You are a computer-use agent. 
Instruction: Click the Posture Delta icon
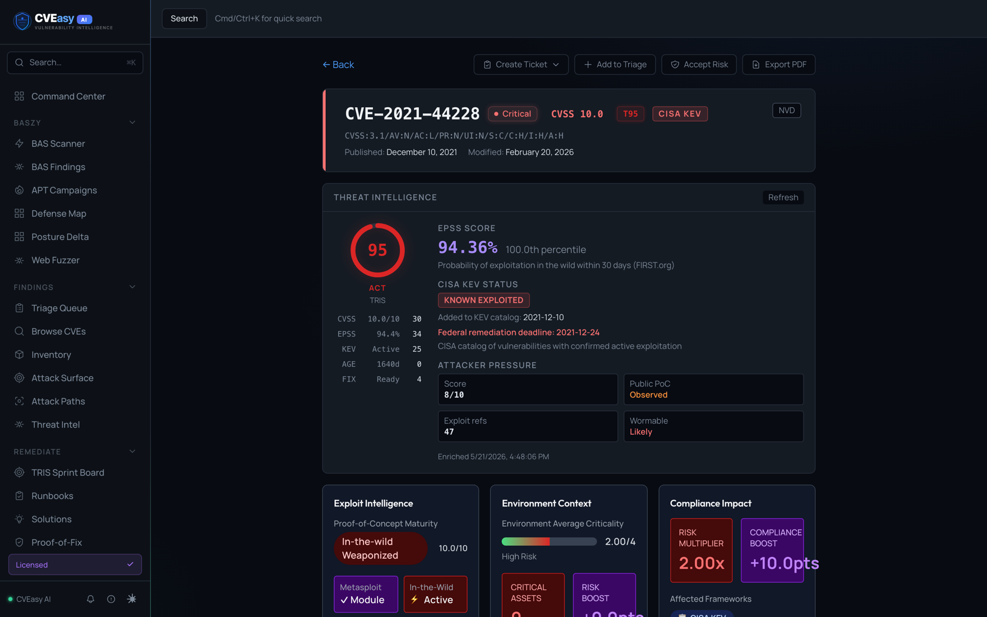[x=19, y=237]
